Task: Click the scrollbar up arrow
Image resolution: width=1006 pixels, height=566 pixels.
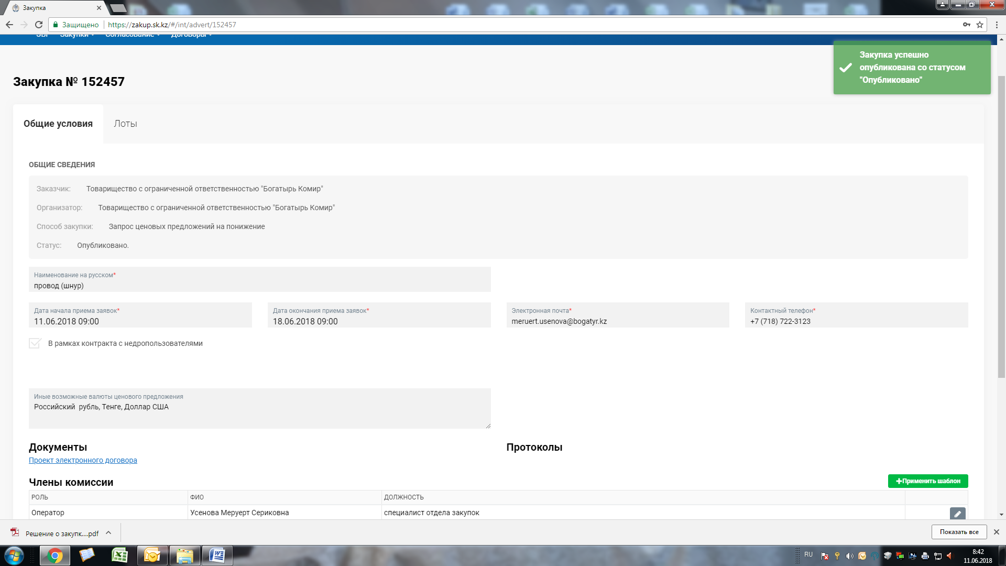Action: [x=1001, y=39]
